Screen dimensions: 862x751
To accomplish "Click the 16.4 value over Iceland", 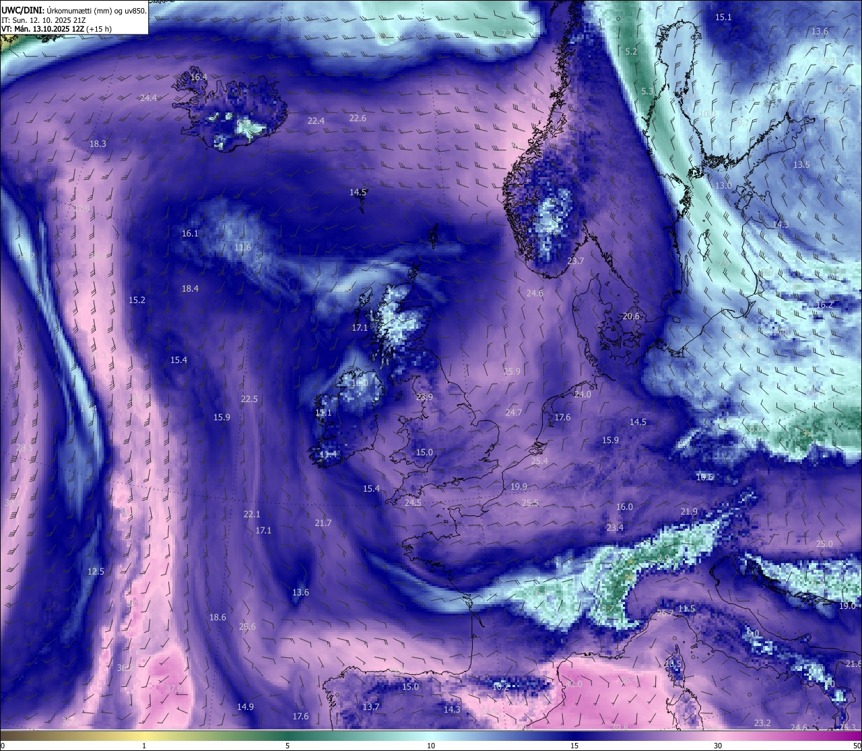I will (x=199, y=77).
